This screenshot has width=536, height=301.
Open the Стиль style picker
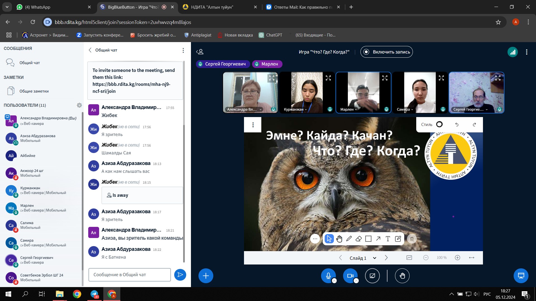pos(432,125)
